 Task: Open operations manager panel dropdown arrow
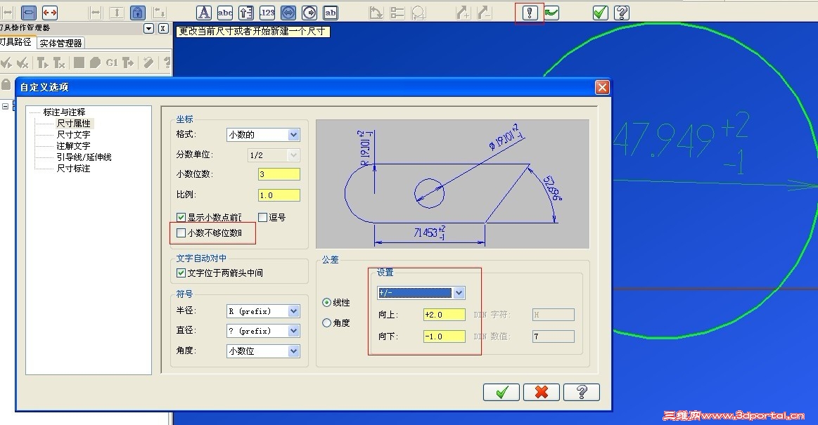coord(148,29)
